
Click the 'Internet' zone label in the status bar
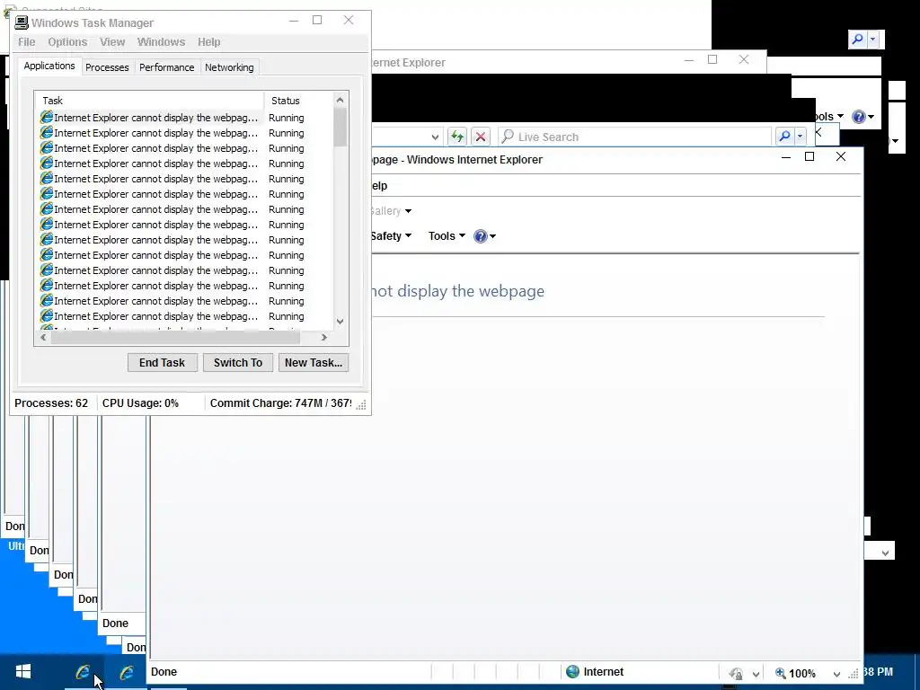(x=603, y=672)
